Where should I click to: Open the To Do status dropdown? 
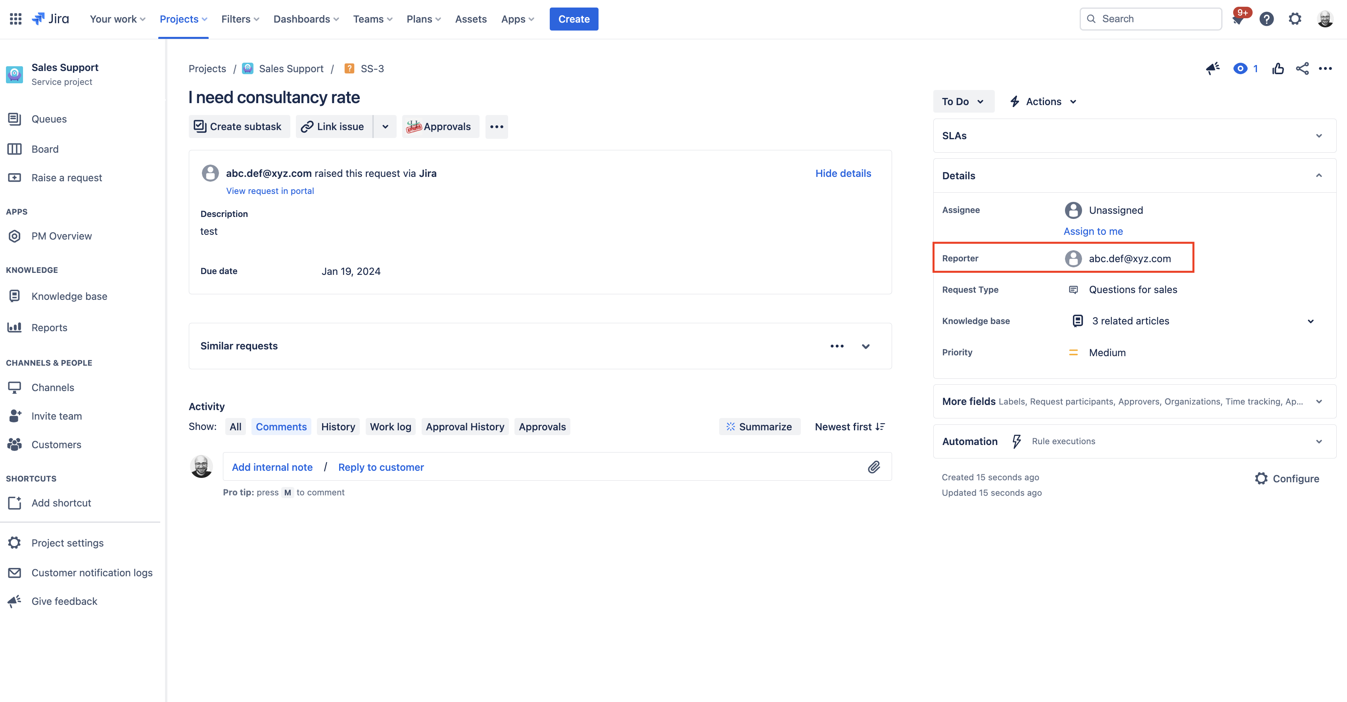(x=963, y=102)
